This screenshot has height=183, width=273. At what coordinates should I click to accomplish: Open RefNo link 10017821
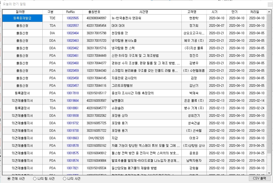(73, 168)
